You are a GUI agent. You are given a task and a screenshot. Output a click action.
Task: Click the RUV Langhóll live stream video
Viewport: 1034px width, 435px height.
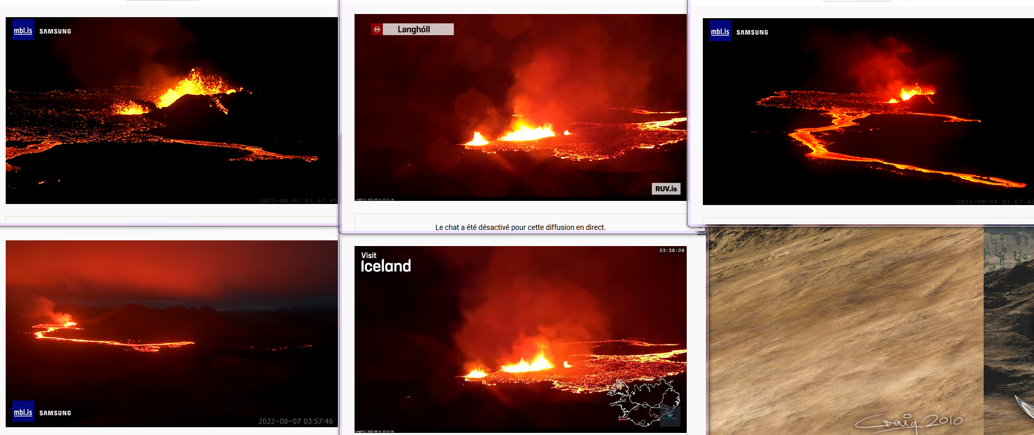tap(521, 107)
